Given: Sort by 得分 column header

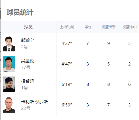Looking at the screenshot, I should pyautogui.click(x=88, y=27).
